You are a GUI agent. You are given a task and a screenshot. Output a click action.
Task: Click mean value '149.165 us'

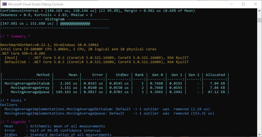[66, 92]
